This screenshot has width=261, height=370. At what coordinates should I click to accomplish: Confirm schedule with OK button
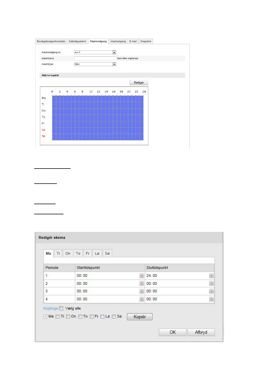point(173,332)
